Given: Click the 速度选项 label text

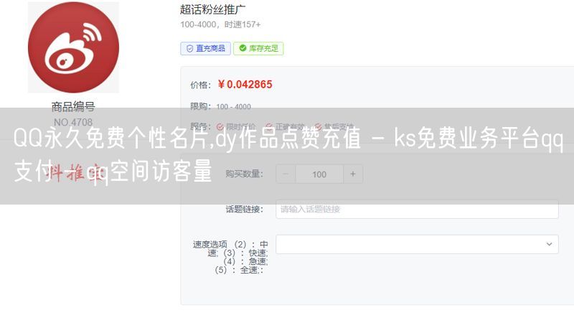Looking at the screenshot, I should [230, 257].
